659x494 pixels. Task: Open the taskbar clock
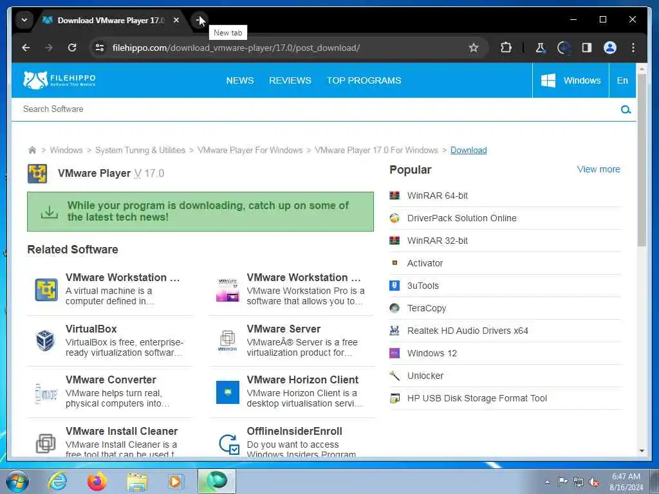(x=626, y=482)
